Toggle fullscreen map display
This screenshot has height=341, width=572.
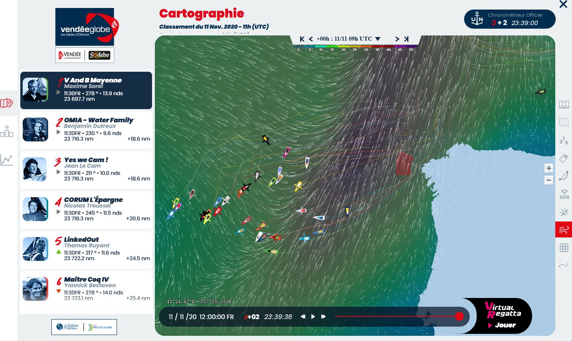pyautogui.click(x=564, y=104)
